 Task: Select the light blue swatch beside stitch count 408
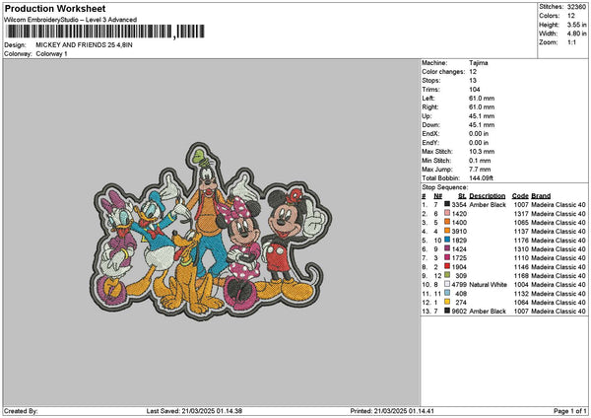point(447,293)
